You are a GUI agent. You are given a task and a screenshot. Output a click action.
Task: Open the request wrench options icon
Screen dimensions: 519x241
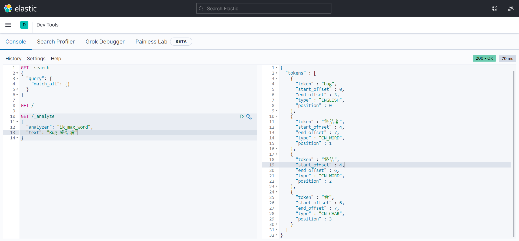[x=249, y=116]
